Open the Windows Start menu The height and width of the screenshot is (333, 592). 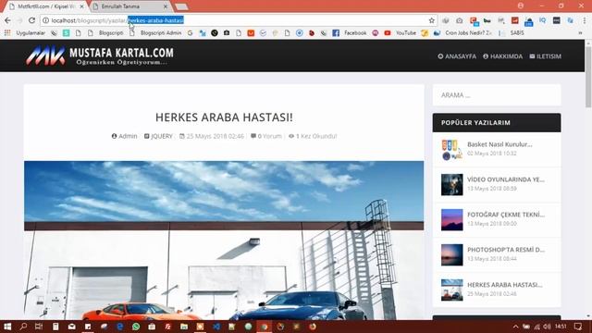pos(7,327)
